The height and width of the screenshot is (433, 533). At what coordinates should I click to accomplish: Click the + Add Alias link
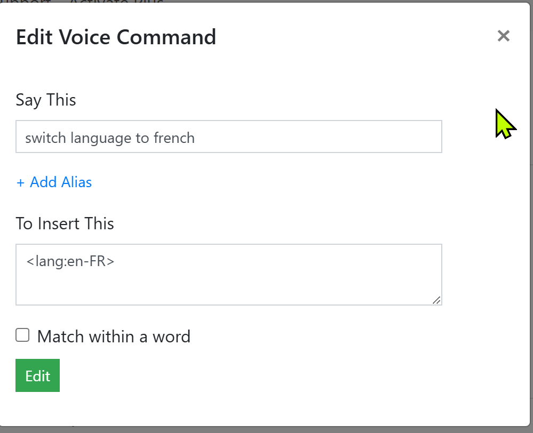tap(54, 182)
